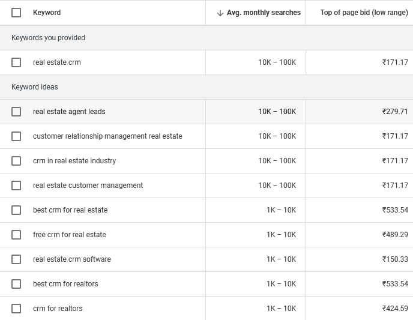Image resolution: width=413 pixels, height=320 pixels.
Task: Select the real estate agent leads checkbox
Action: click(16, 112)
